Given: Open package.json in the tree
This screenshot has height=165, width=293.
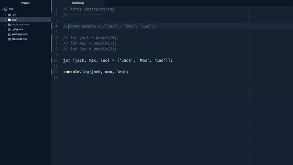Looking at the screenshot, I should tap(20, 34).
